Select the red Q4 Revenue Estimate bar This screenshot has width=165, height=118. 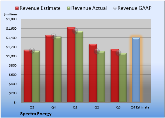tap(50, 69)
